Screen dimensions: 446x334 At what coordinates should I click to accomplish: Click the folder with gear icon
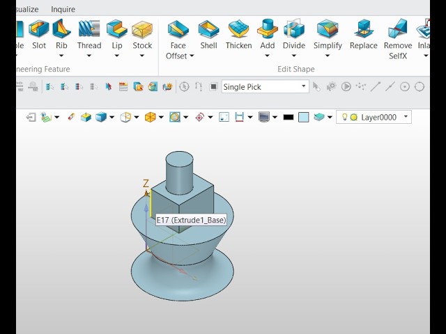[167, 86]
